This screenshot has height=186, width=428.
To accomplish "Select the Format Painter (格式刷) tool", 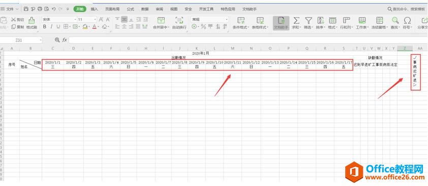I will pos(32,23).
